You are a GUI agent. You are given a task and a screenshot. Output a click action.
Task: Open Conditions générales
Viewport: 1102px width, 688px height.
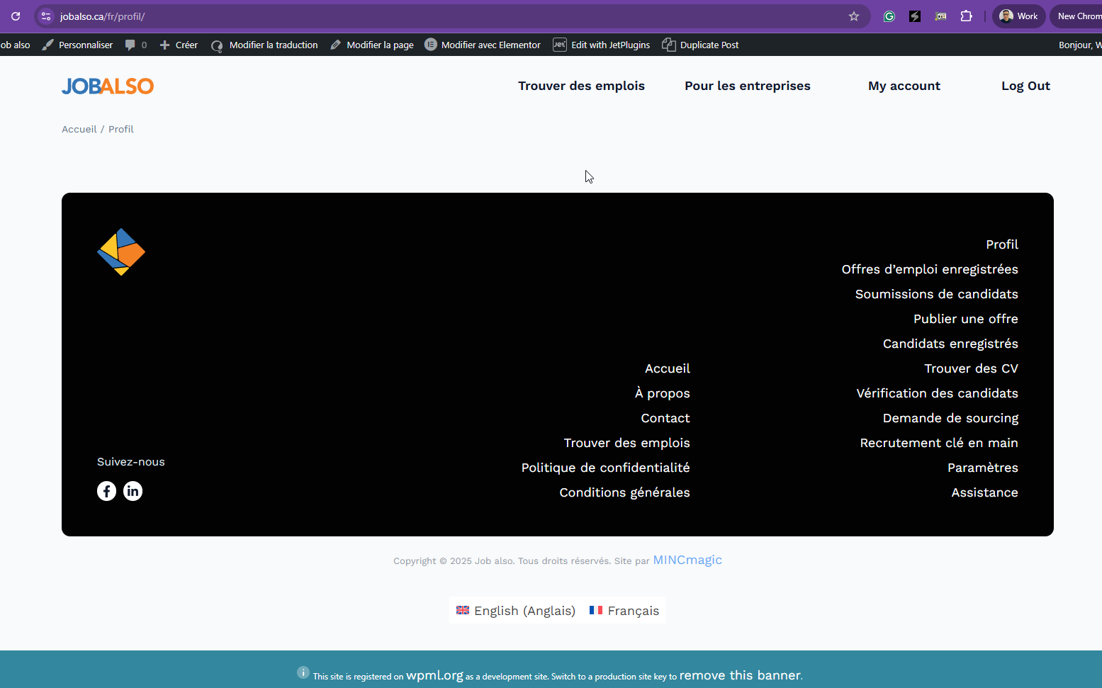point(624,492)
